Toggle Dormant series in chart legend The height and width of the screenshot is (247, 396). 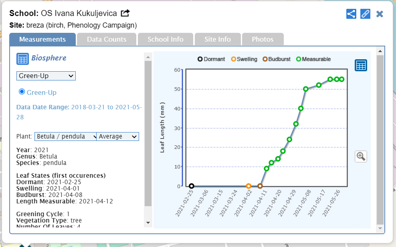click(x=211, y=59)
